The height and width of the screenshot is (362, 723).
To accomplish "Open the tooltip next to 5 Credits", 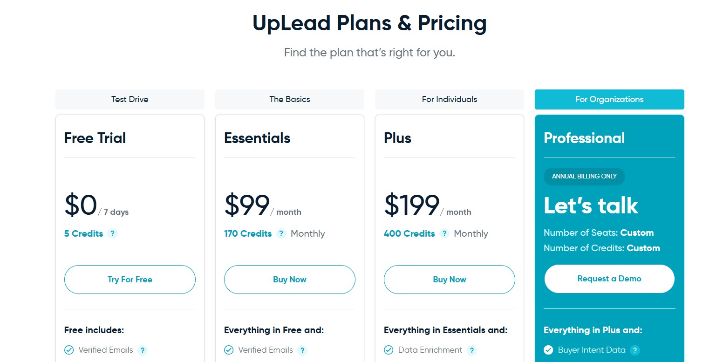I will pos(112,233).
